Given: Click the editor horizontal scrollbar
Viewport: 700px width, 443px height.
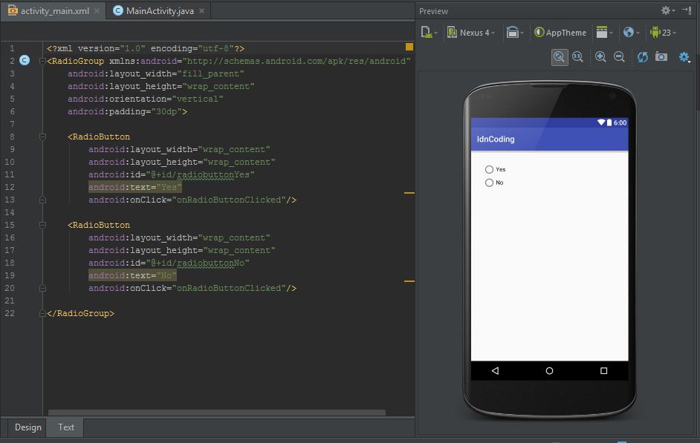Looking at the screenshot, I should 216,413.
